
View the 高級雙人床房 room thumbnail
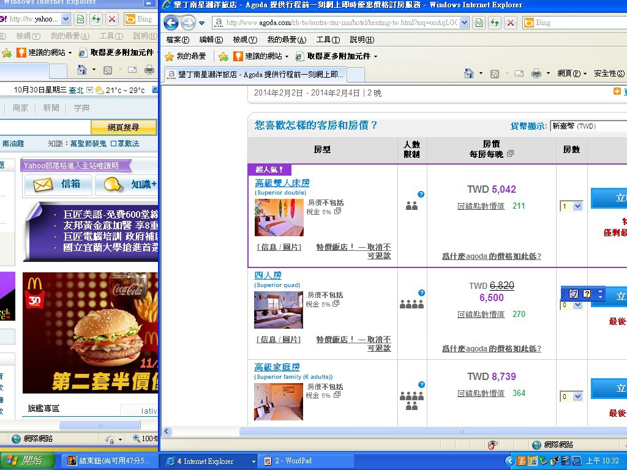click(279, 217)
